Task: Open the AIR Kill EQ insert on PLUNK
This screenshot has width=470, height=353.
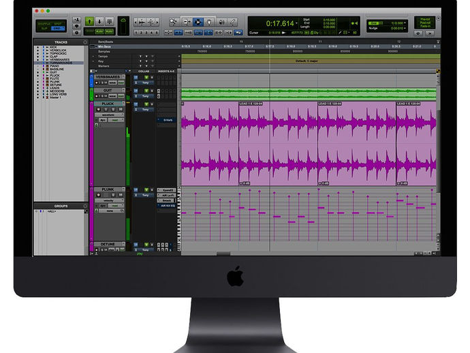Action: pos(167,206)
